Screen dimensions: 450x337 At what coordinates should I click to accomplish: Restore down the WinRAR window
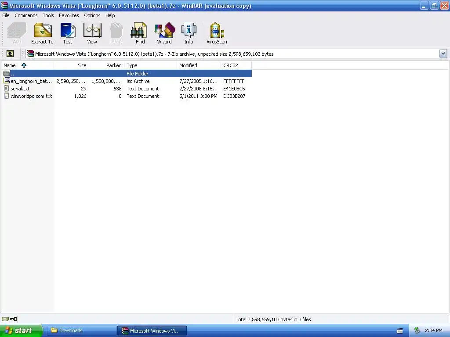(x=434, y=6)
